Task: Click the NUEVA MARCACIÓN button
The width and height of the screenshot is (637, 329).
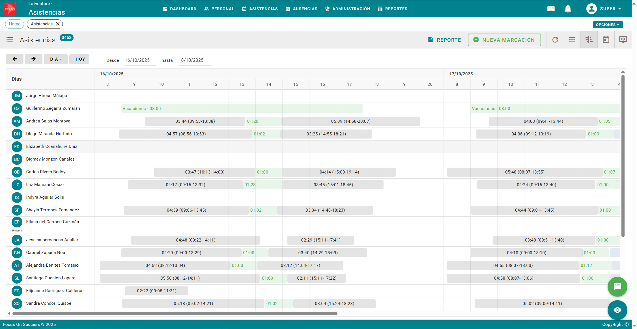Action: click(504, 40)
